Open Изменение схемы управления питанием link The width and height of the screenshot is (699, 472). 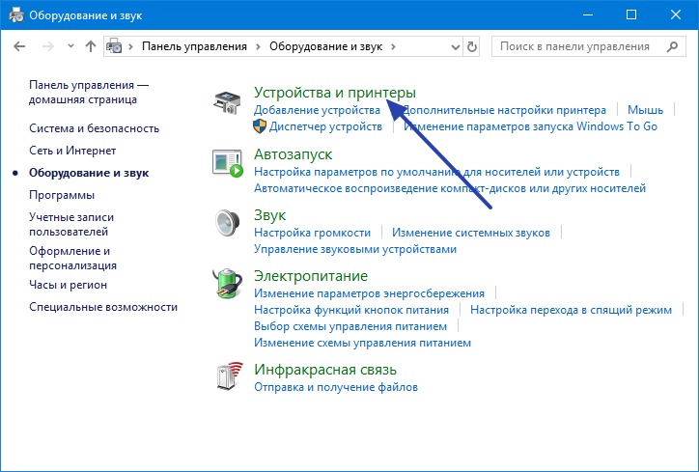coord(362,343)
